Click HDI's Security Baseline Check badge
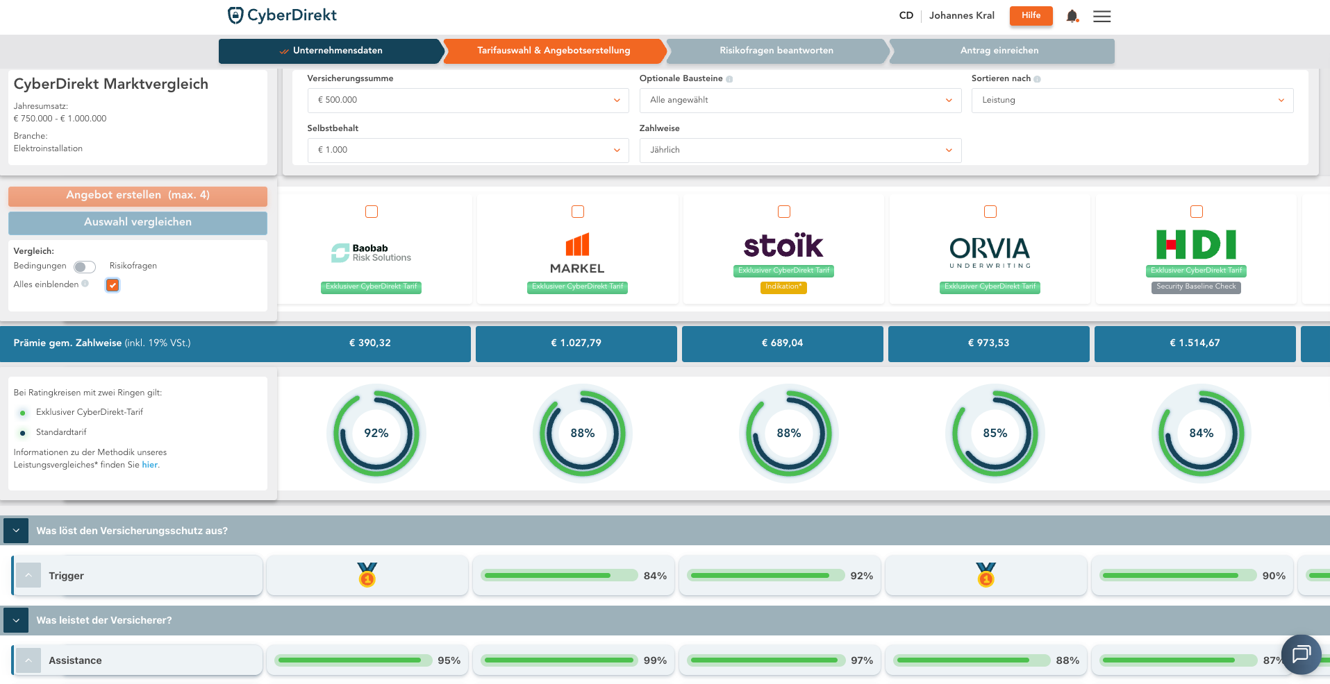The height and width of the screenshot is (684, 1330). click(x=1196, y=287)
